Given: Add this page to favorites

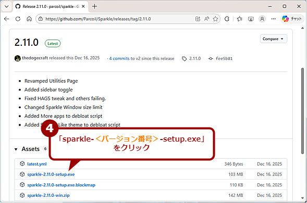Looking at the screenshot, I should tap(215, 19).
